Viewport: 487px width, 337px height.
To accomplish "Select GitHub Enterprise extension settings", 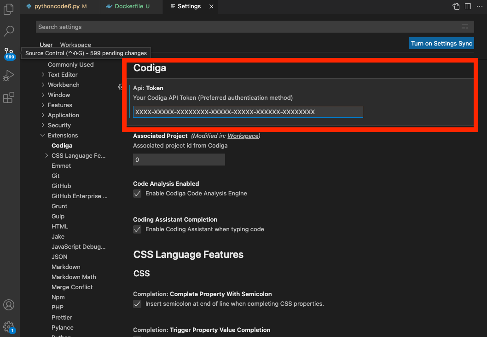I will pos(80,196).
